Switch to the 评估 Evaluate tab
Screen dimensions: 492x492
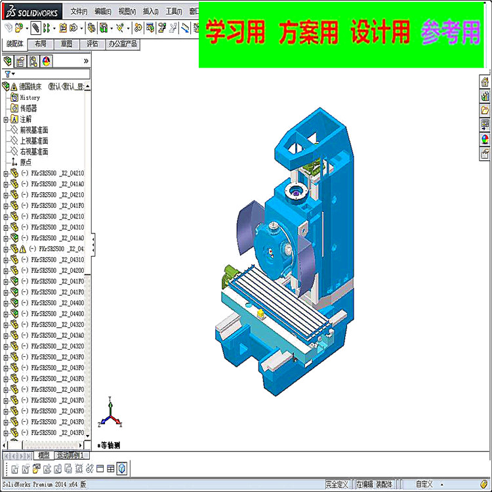(x=92, y=44)
